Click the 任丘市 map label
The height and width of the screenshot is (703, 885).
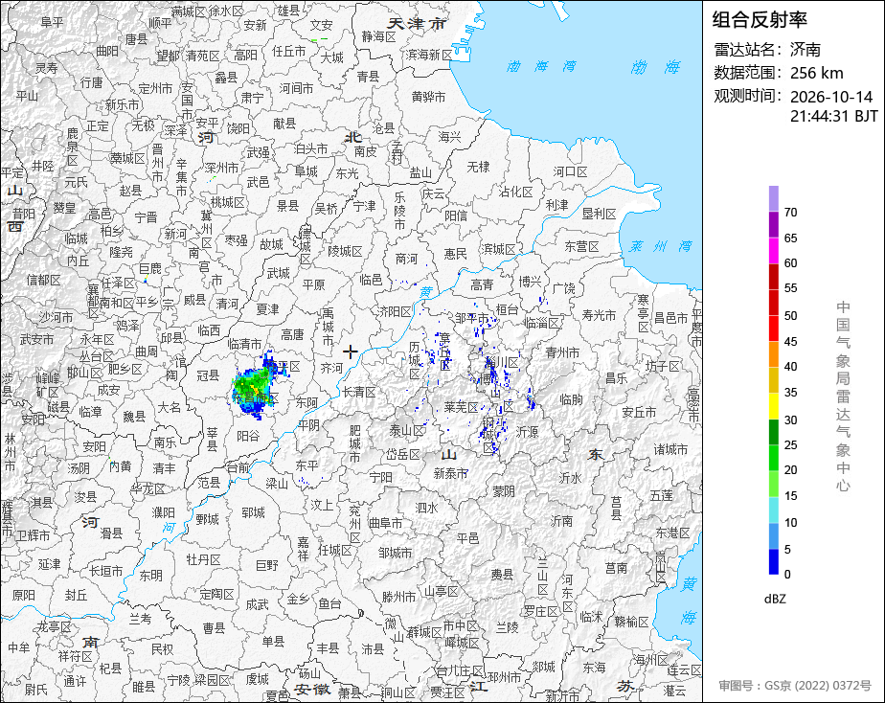pos(289,52)
